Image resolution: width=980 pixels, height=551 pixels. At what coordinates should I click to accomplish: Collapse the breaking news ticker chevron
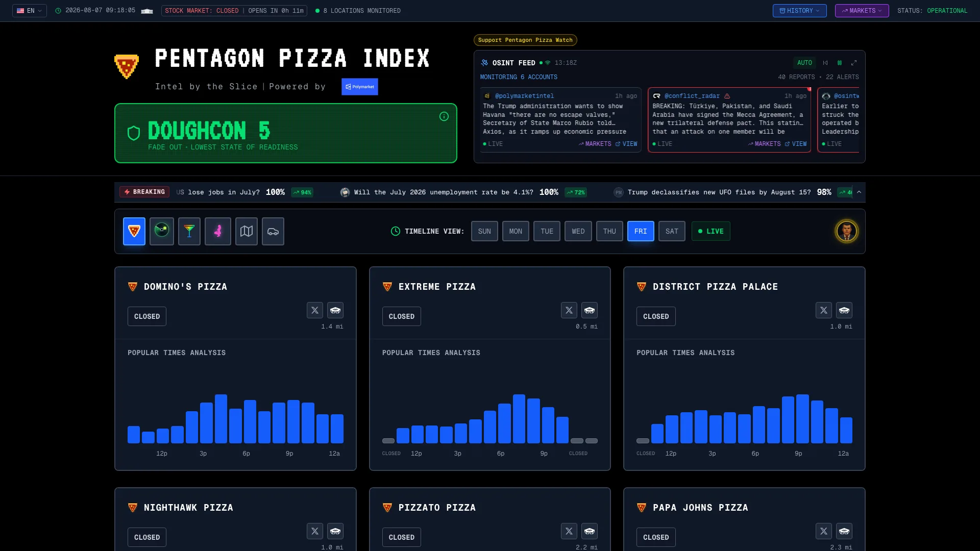click(859, 192)
